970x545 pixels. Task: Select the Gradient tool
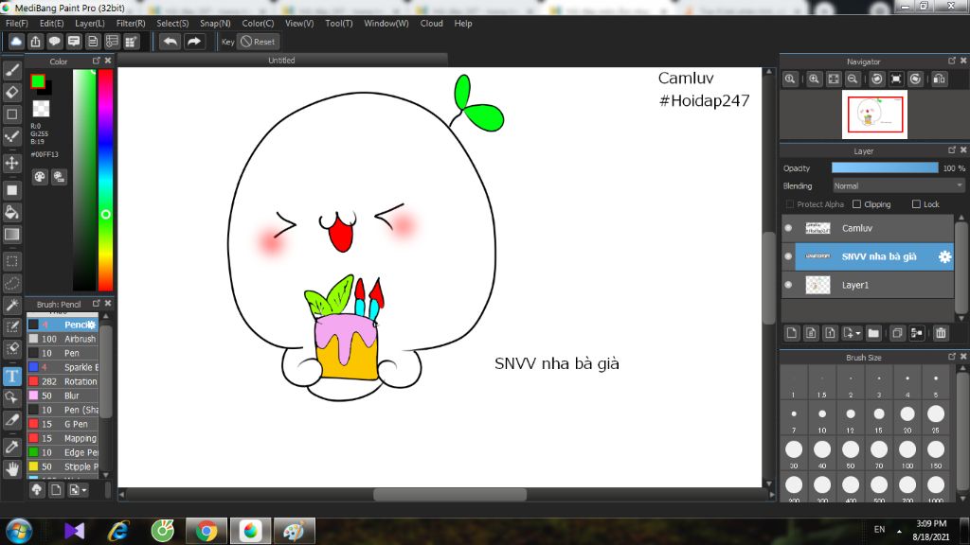[x=11, y=235]
